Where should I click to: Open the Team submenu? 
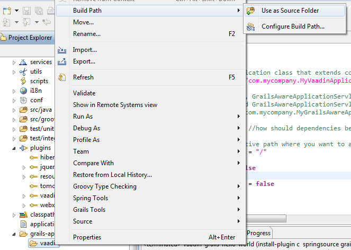click(150, 151)
